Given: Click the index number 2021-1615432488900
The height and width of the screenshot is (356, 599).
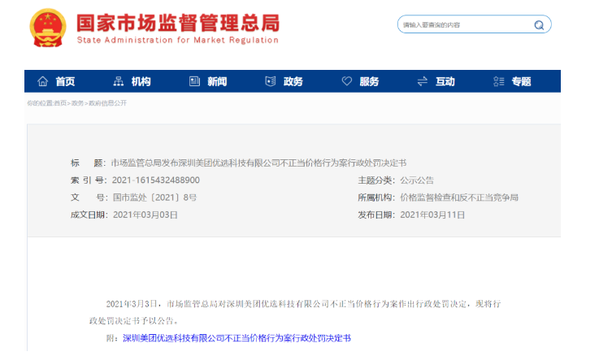Looking at the screenshot, I should [x=156, y=180].
